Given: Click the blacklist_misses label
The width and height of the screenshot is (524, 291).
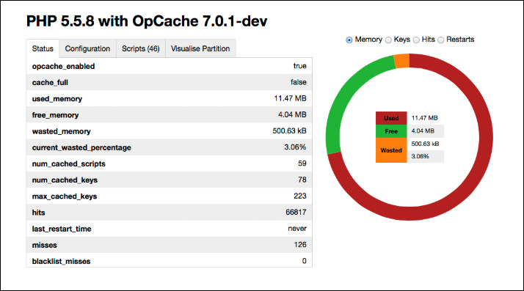Looking at the screenshot, I should [x=61, y=261].
